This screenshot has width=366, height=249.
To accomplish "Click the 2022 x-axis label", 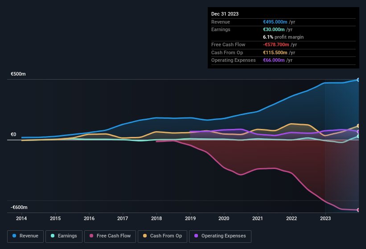I will click(x=292, y=218).
